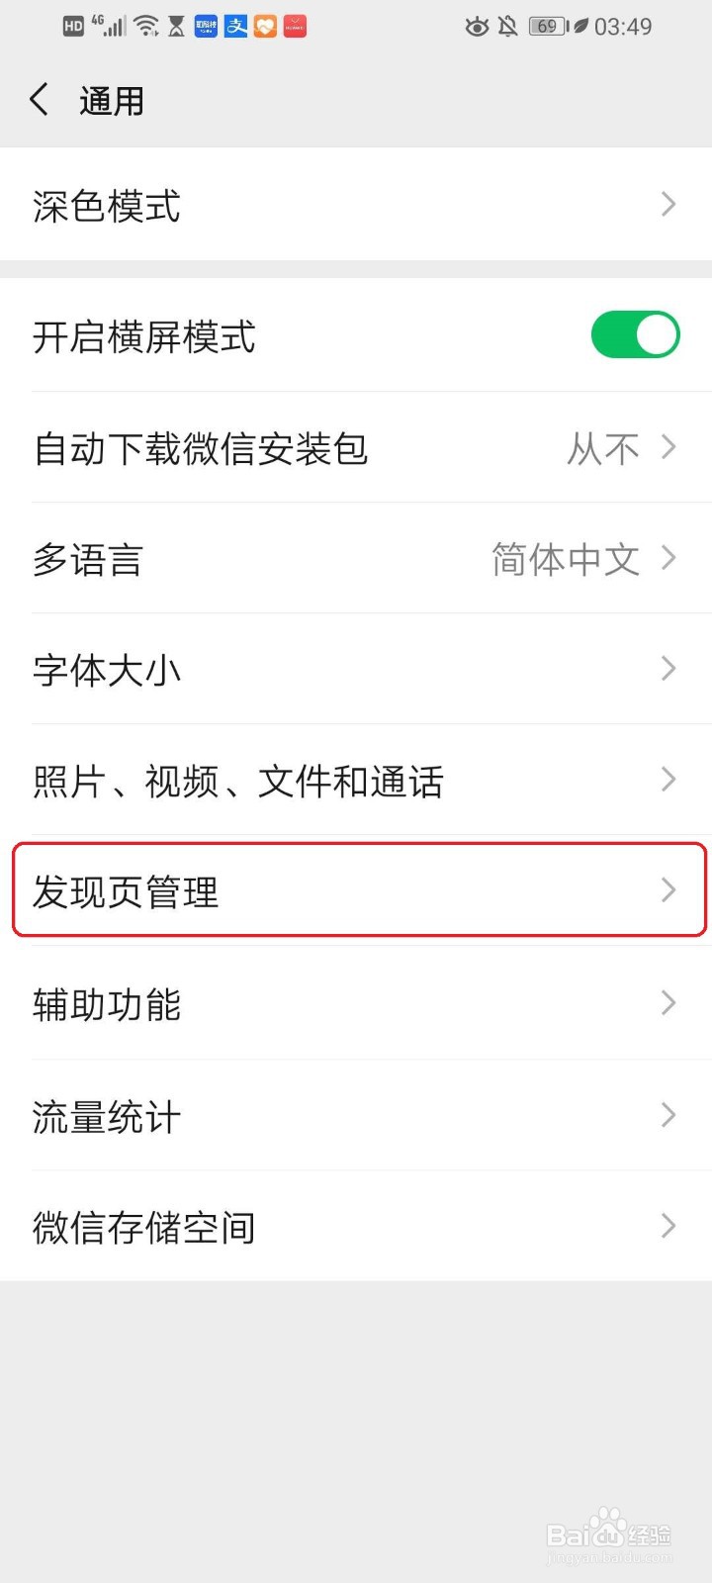Viewport: 712px width, 1583px height.
Task: Expand 字体大小 chevron arrow
Action: tap(668, 670)
